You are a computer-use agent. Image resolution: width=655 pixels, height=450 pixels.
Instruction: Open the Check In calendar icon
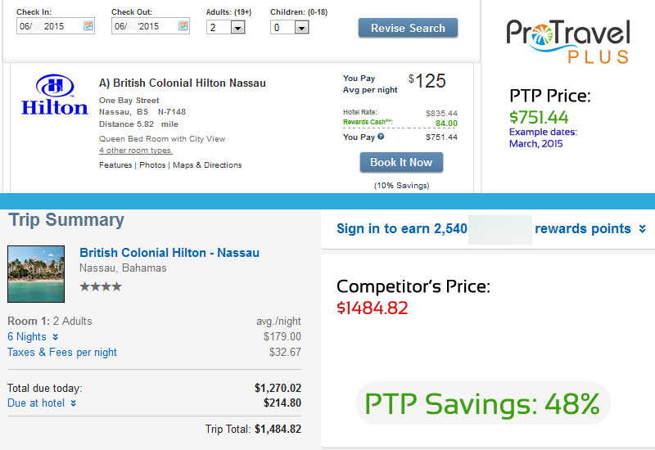coord(88,26)
